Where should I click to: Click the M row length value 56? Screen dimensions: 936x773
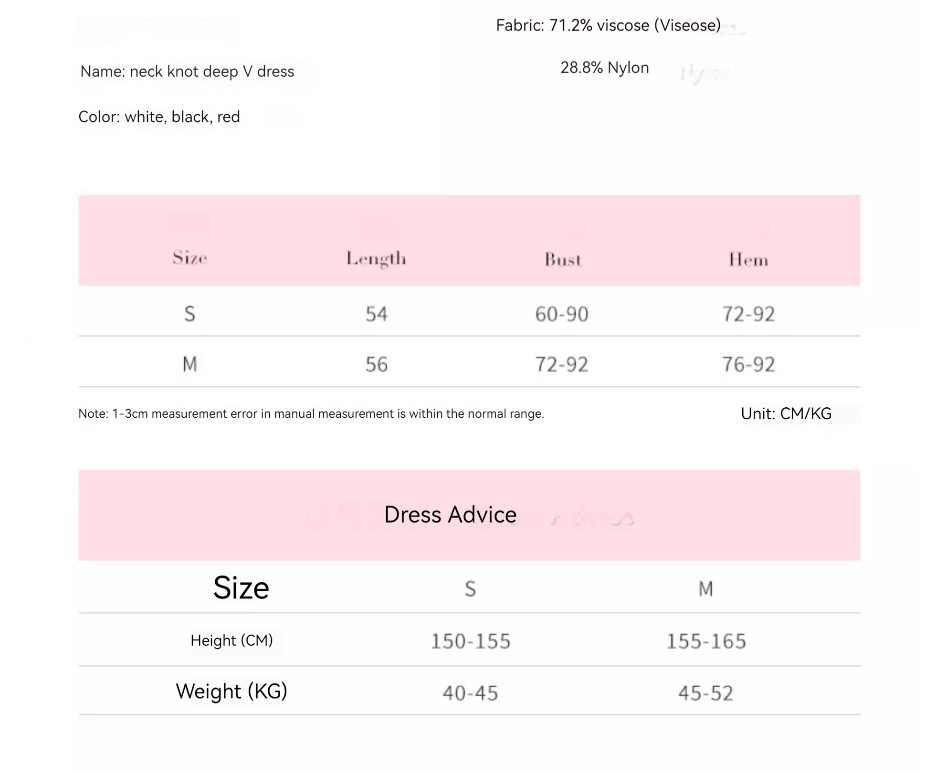(x=377, y=365)
